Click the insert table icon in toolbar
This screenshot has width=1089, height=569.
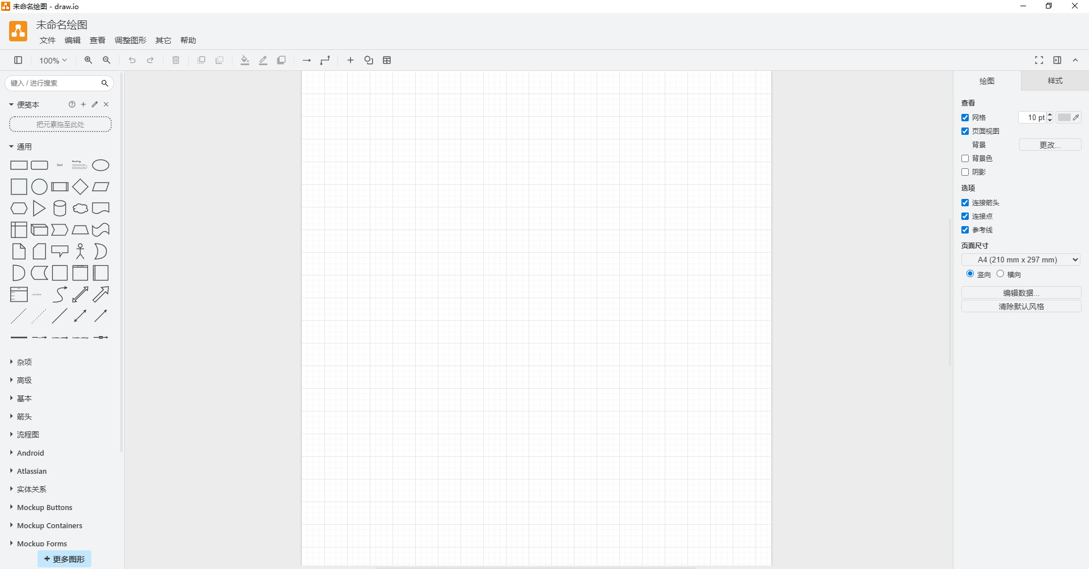click(x=387, y=60)
